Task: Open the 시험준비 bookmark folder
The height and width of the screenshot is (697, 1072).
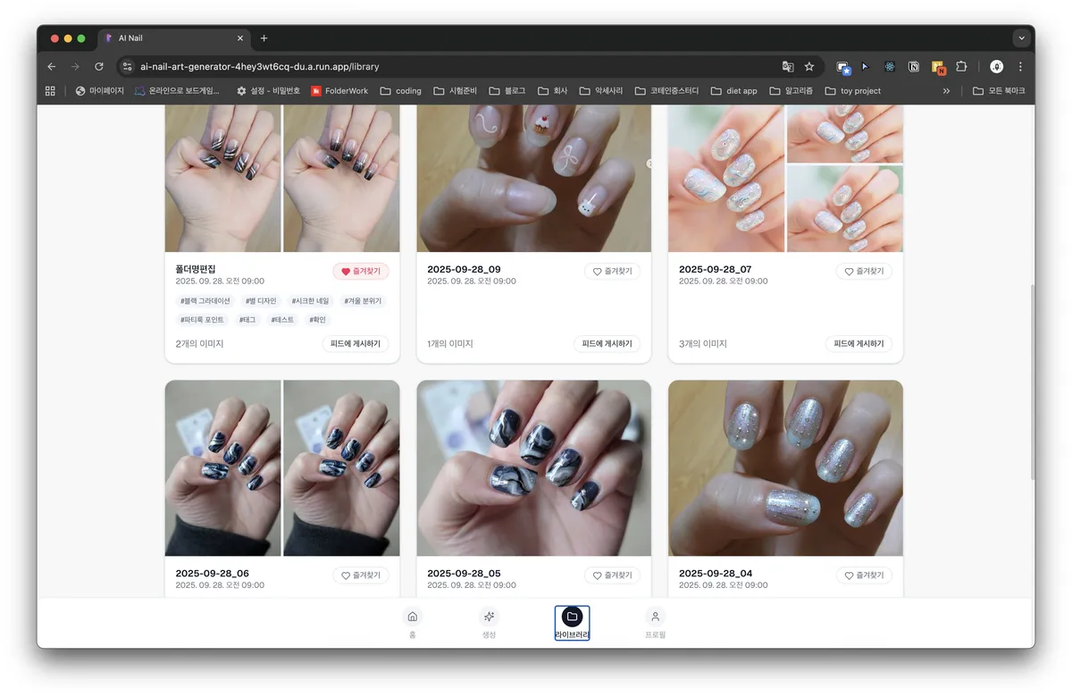Action: coord(456,90)
